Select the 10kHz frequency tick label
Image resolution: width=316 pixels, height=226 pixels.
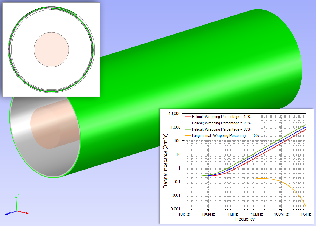point(184,214)
